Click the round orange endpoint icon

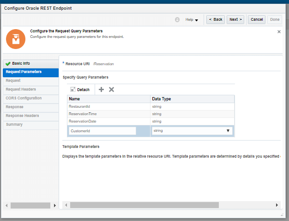(16, 39)
